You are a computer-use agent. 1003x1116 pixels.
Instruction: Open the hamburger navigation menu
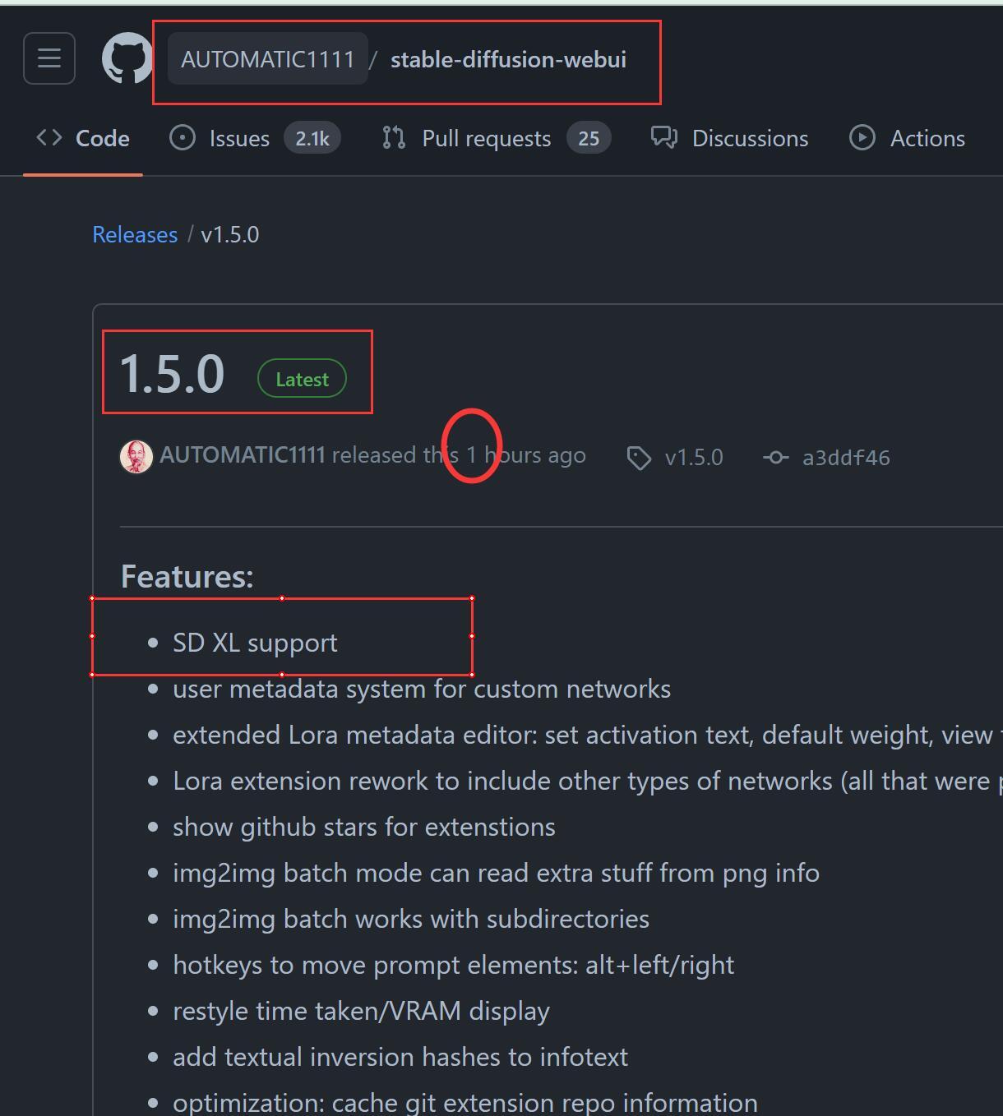49,58
